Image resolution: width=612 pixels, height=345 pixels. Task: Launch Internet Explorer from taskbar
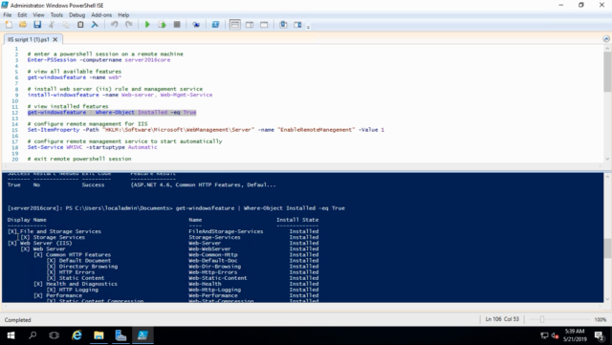click(x=76, y=335)
